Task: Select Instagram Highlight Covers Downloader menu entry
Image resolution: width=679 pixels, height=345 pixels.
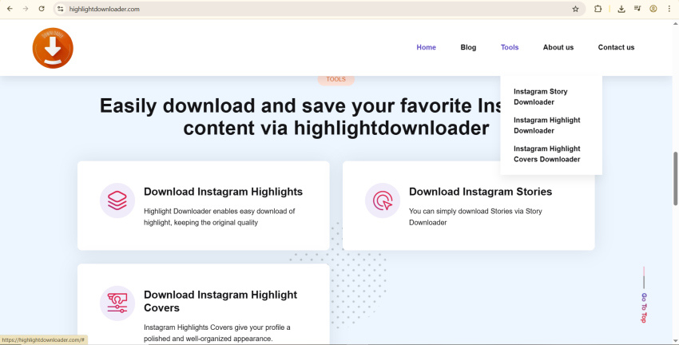Action: (547, 153)
